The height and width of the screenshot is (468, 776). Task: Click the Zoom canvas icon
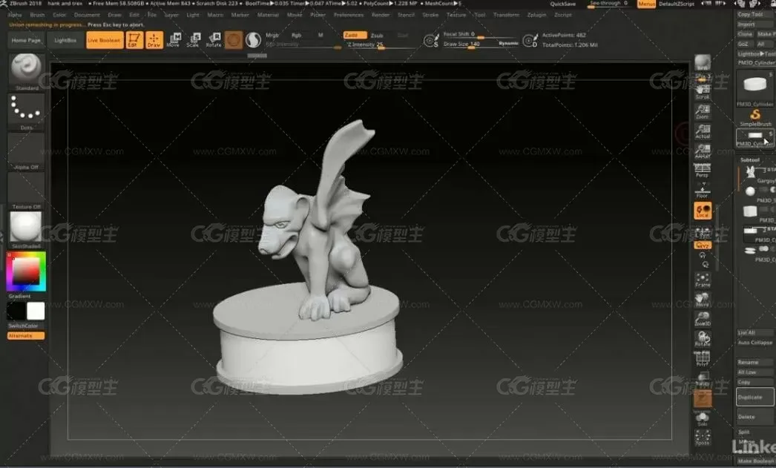pos(703,111)
